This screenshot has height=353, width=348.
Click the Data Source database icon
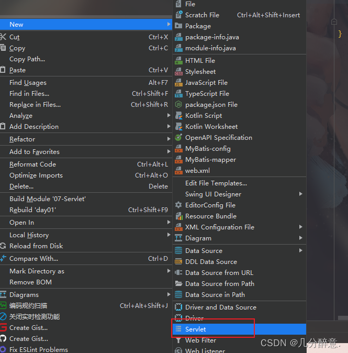tap(178, 250)
